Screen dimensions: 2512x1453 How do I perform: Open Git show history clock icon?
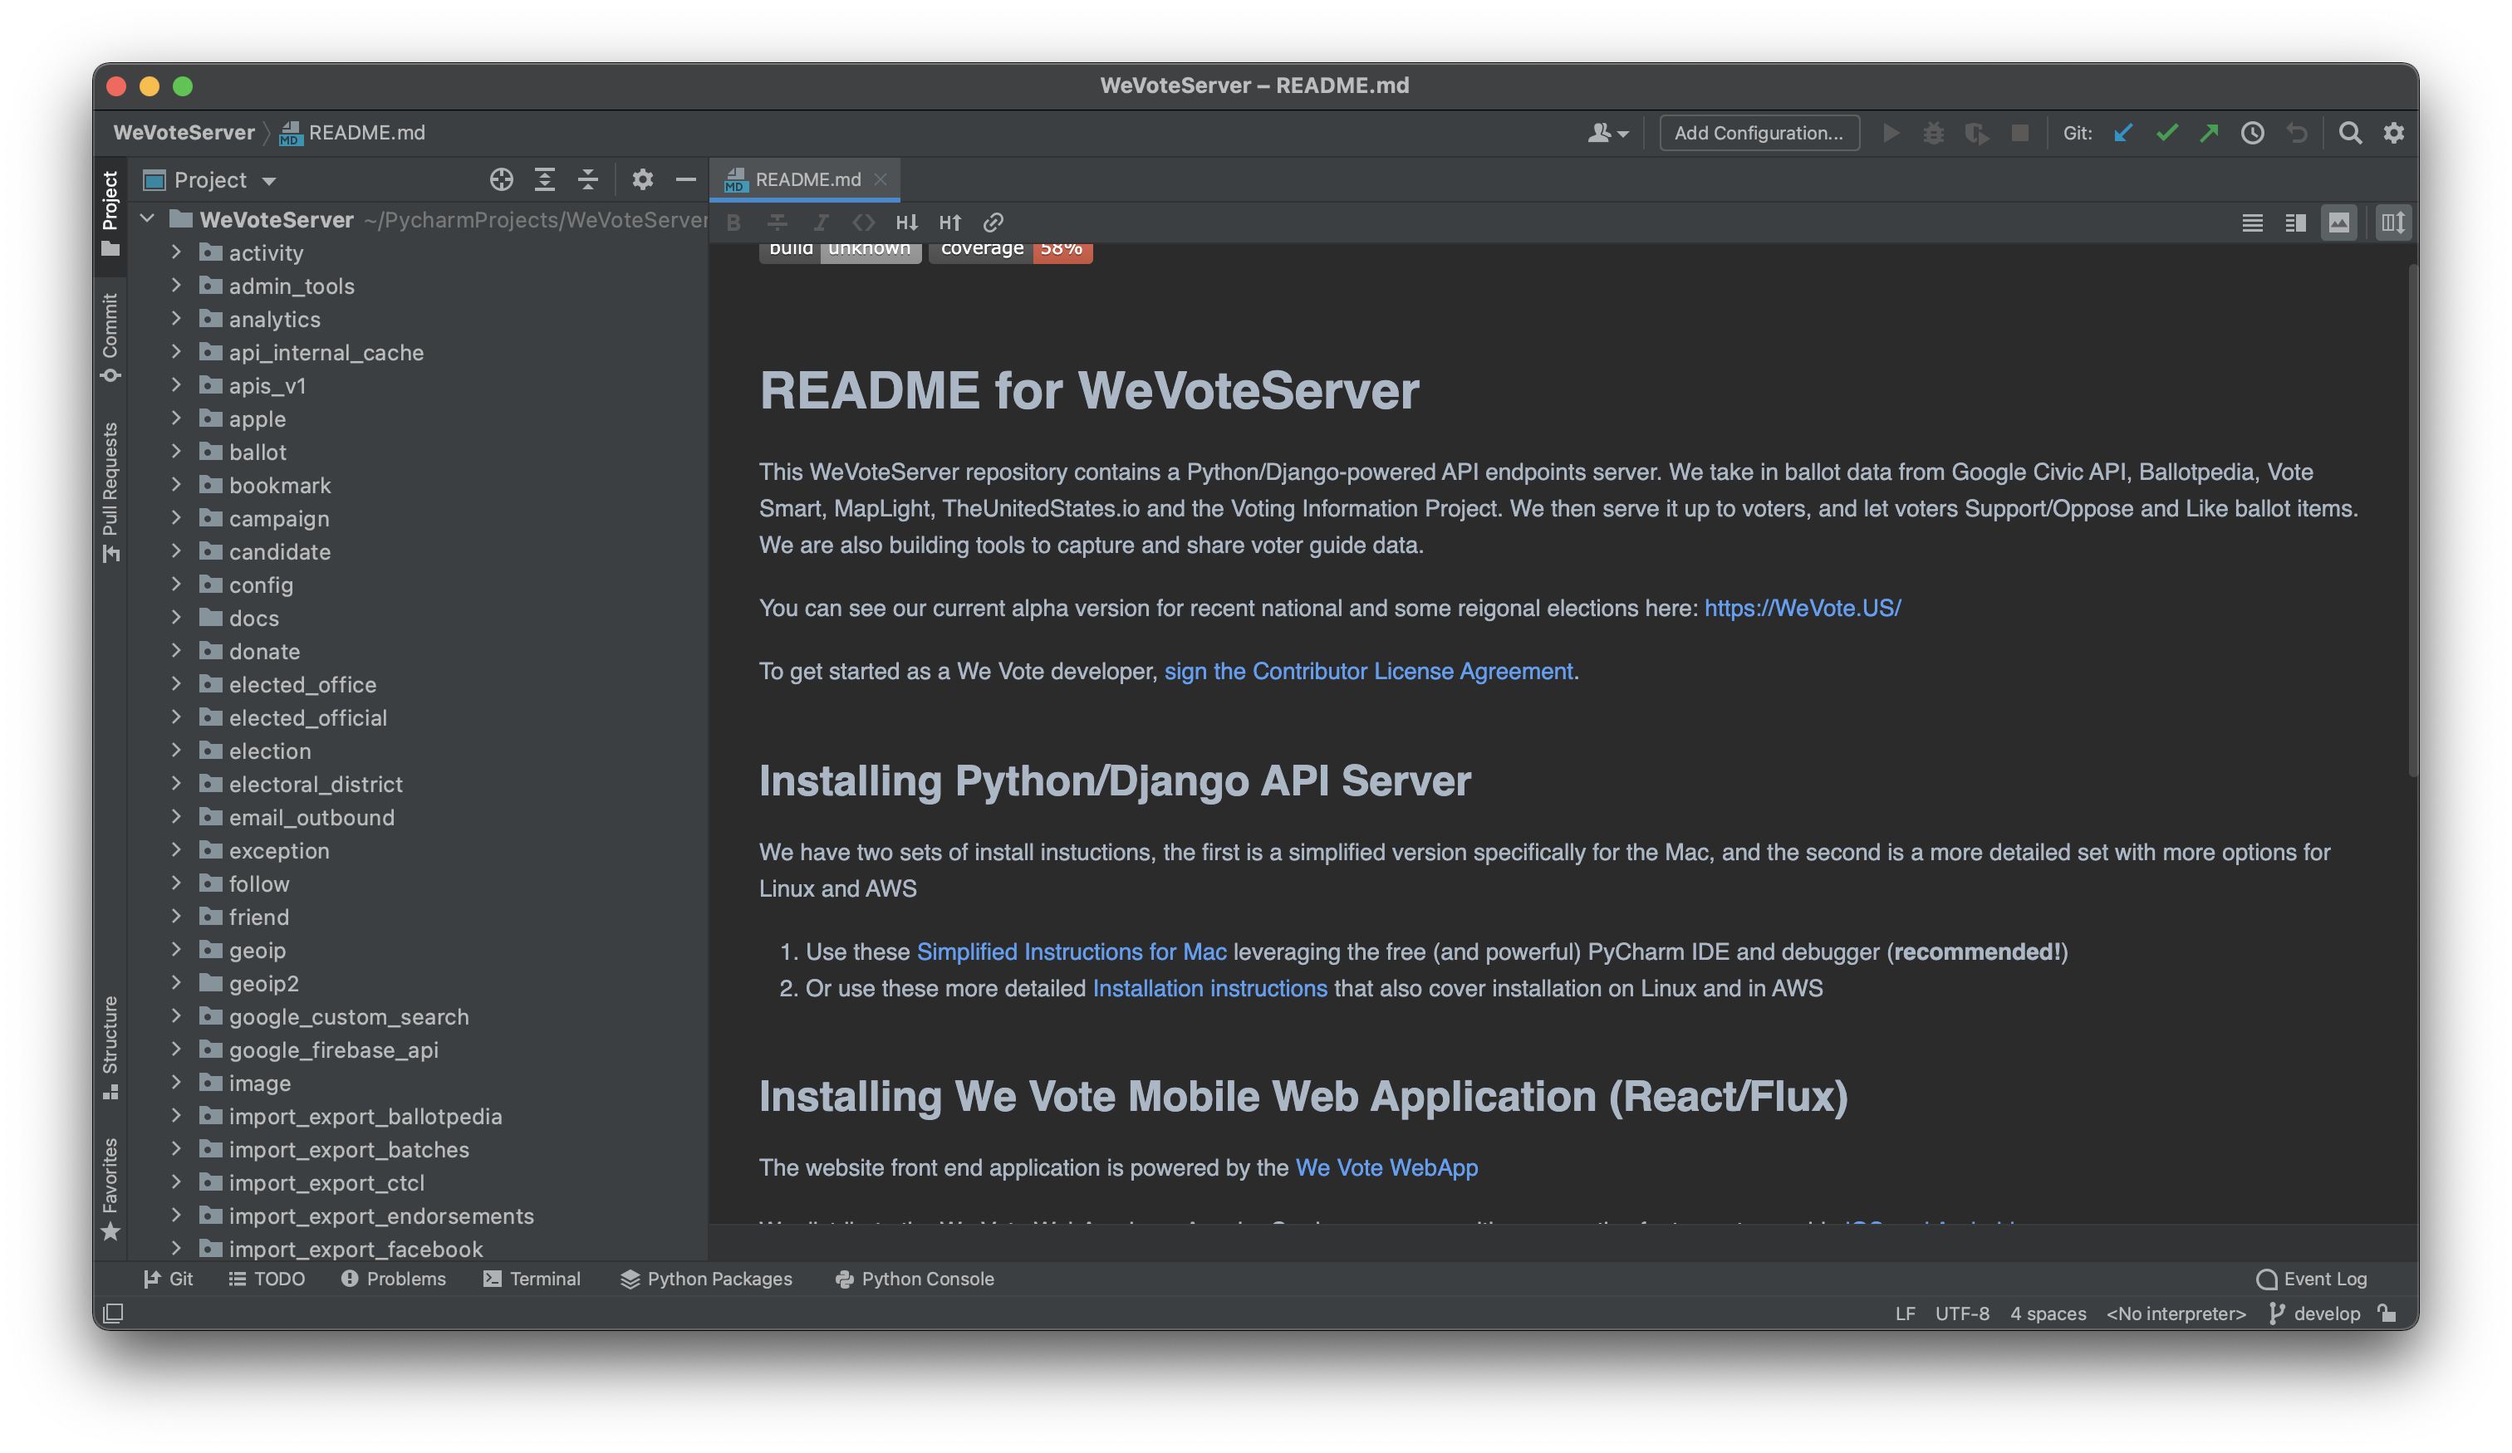[x=2253, y=133]
